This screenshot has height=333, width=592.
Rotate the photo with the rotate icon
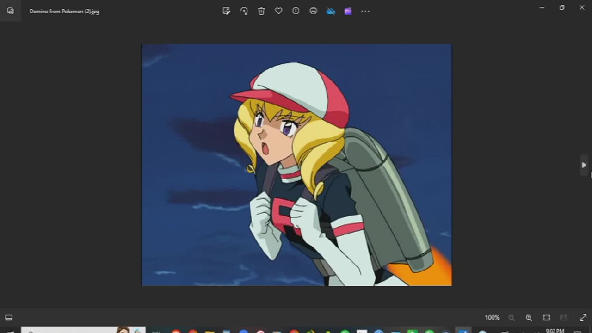click(x=244, y=11)
